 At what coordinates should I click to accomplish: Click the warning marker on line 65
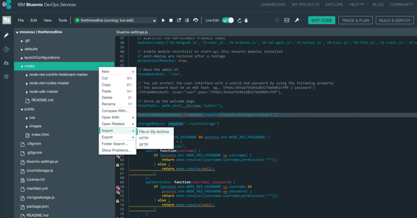[118, 165]
